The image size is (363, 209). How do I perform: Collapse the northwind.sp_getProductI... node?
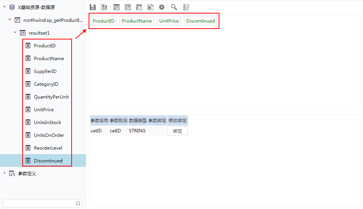(10, 20)
